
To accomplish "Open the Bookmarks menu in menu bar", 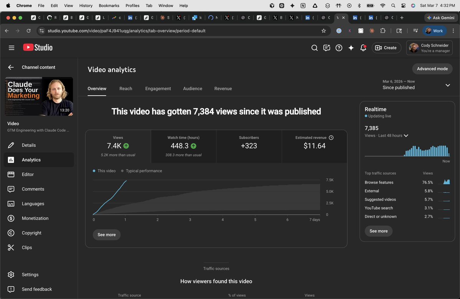I will [109, 6].
